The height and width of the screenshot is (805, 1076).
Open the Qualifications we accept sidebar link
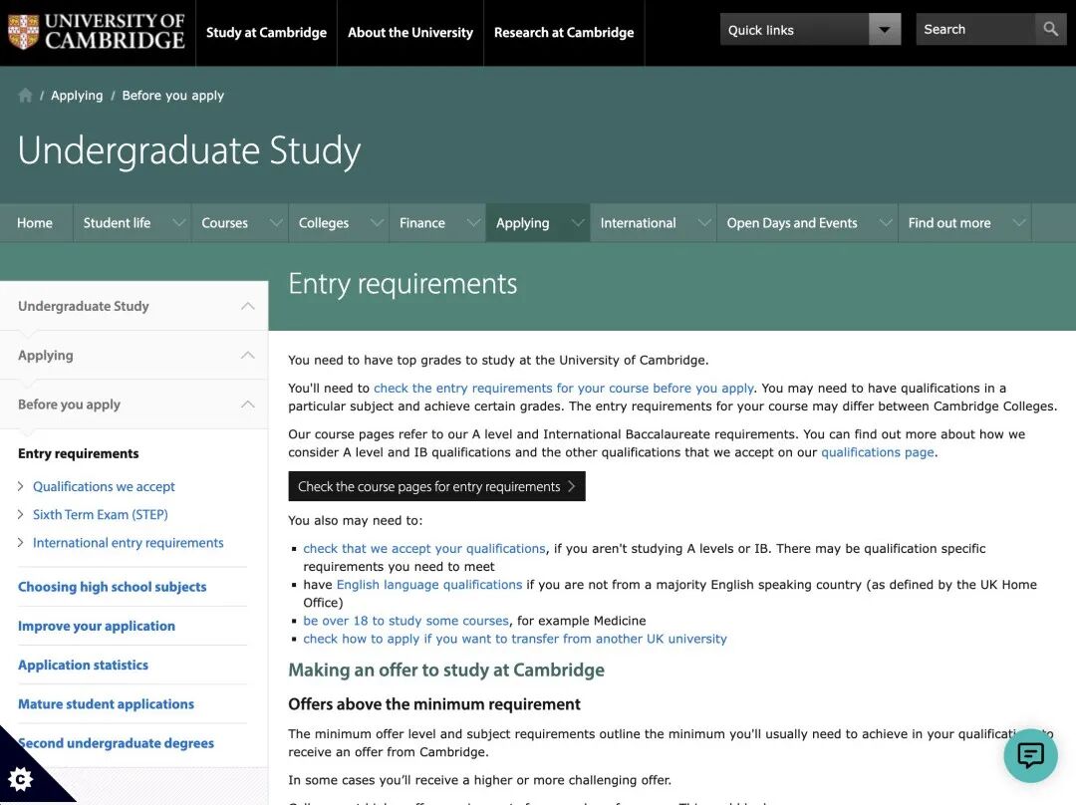[104, 486]
